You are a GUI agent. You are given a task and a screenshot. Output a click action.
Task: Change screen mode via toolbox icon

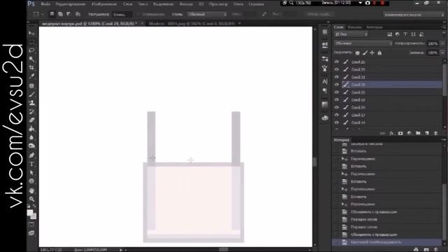coord(31,233)
